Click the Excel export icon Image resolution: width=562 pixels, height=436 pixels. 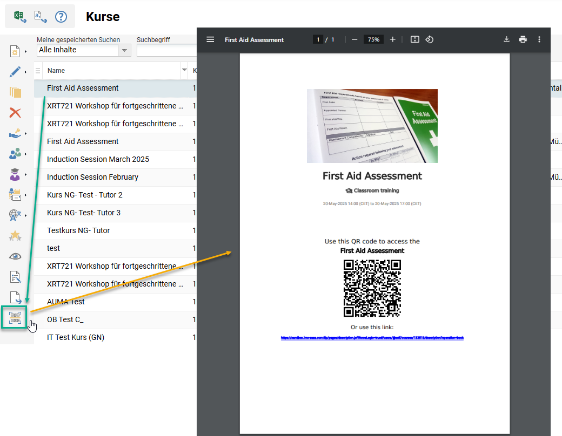pyautogui.click(x=19, y=16)
